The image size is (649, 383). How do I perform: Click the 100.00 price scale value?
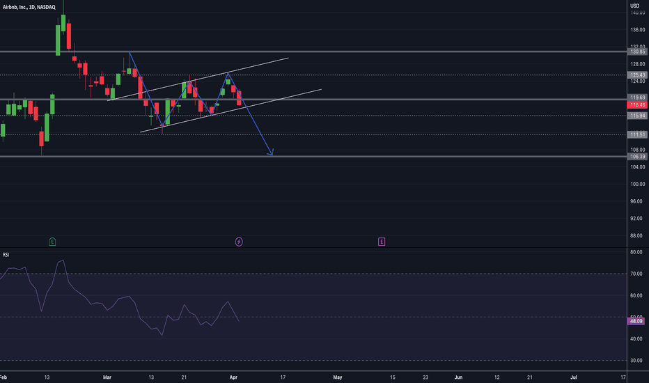(x=637, y=184)
